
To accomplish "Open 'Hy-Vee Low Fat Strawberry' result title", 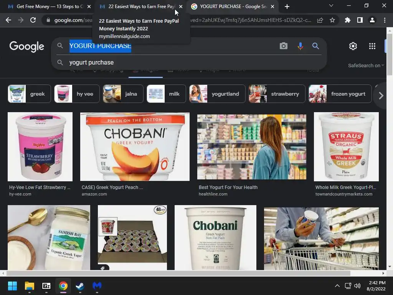I will (x=40, y=187).
